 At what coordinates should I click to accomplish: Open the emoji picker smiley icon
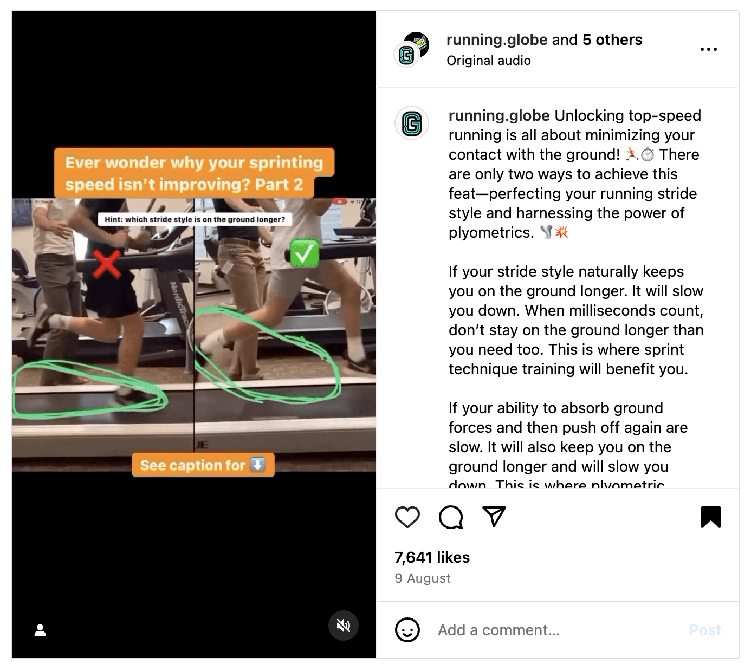[x=407, y=630]
